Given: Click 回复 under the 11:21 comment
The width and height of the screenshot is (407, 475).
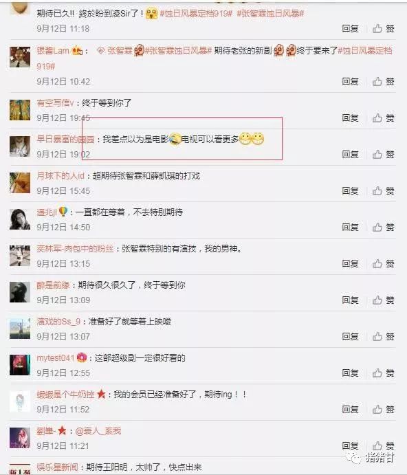Looking at the screenshot, I should click(x=350, y=445).
